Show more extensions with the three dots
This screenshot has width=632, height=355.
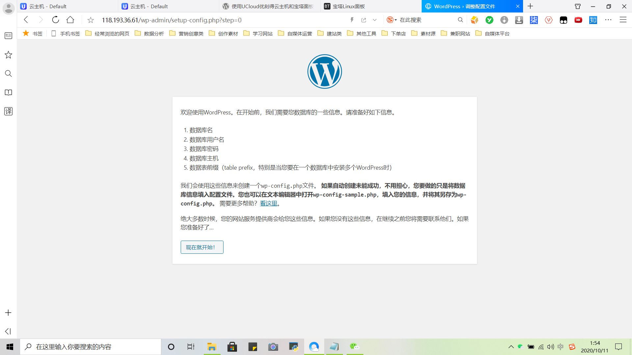608,20
